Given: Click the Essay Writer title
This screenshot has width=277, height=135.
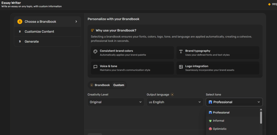Looking at the screenshot, I should point(11,3).
